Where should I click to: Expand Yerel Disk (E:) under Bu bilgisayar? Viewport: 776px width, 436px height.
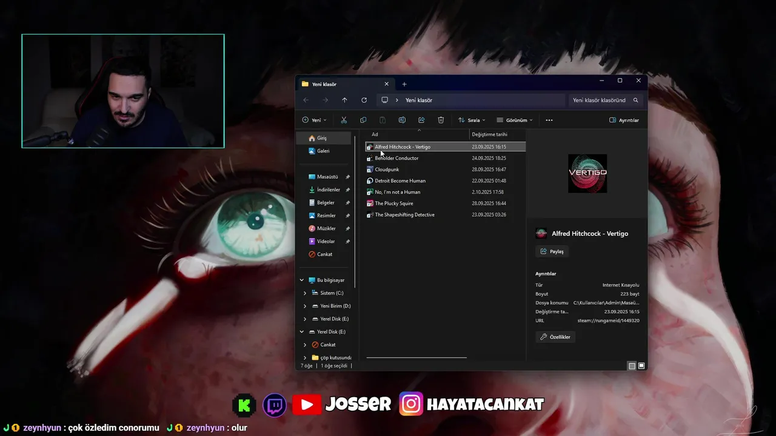tap(305, 319)
